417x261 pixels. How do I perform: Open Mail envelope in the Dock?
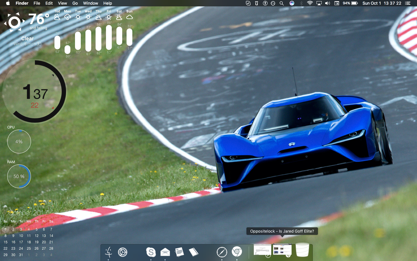[x=165, y=252]
